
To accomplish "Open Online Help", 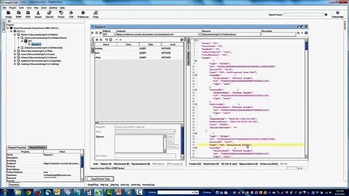I will tap(338, 15).
